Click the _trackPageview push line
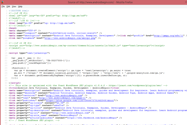The width and height of the screenshot is (187, 125). tap(31, 63)
